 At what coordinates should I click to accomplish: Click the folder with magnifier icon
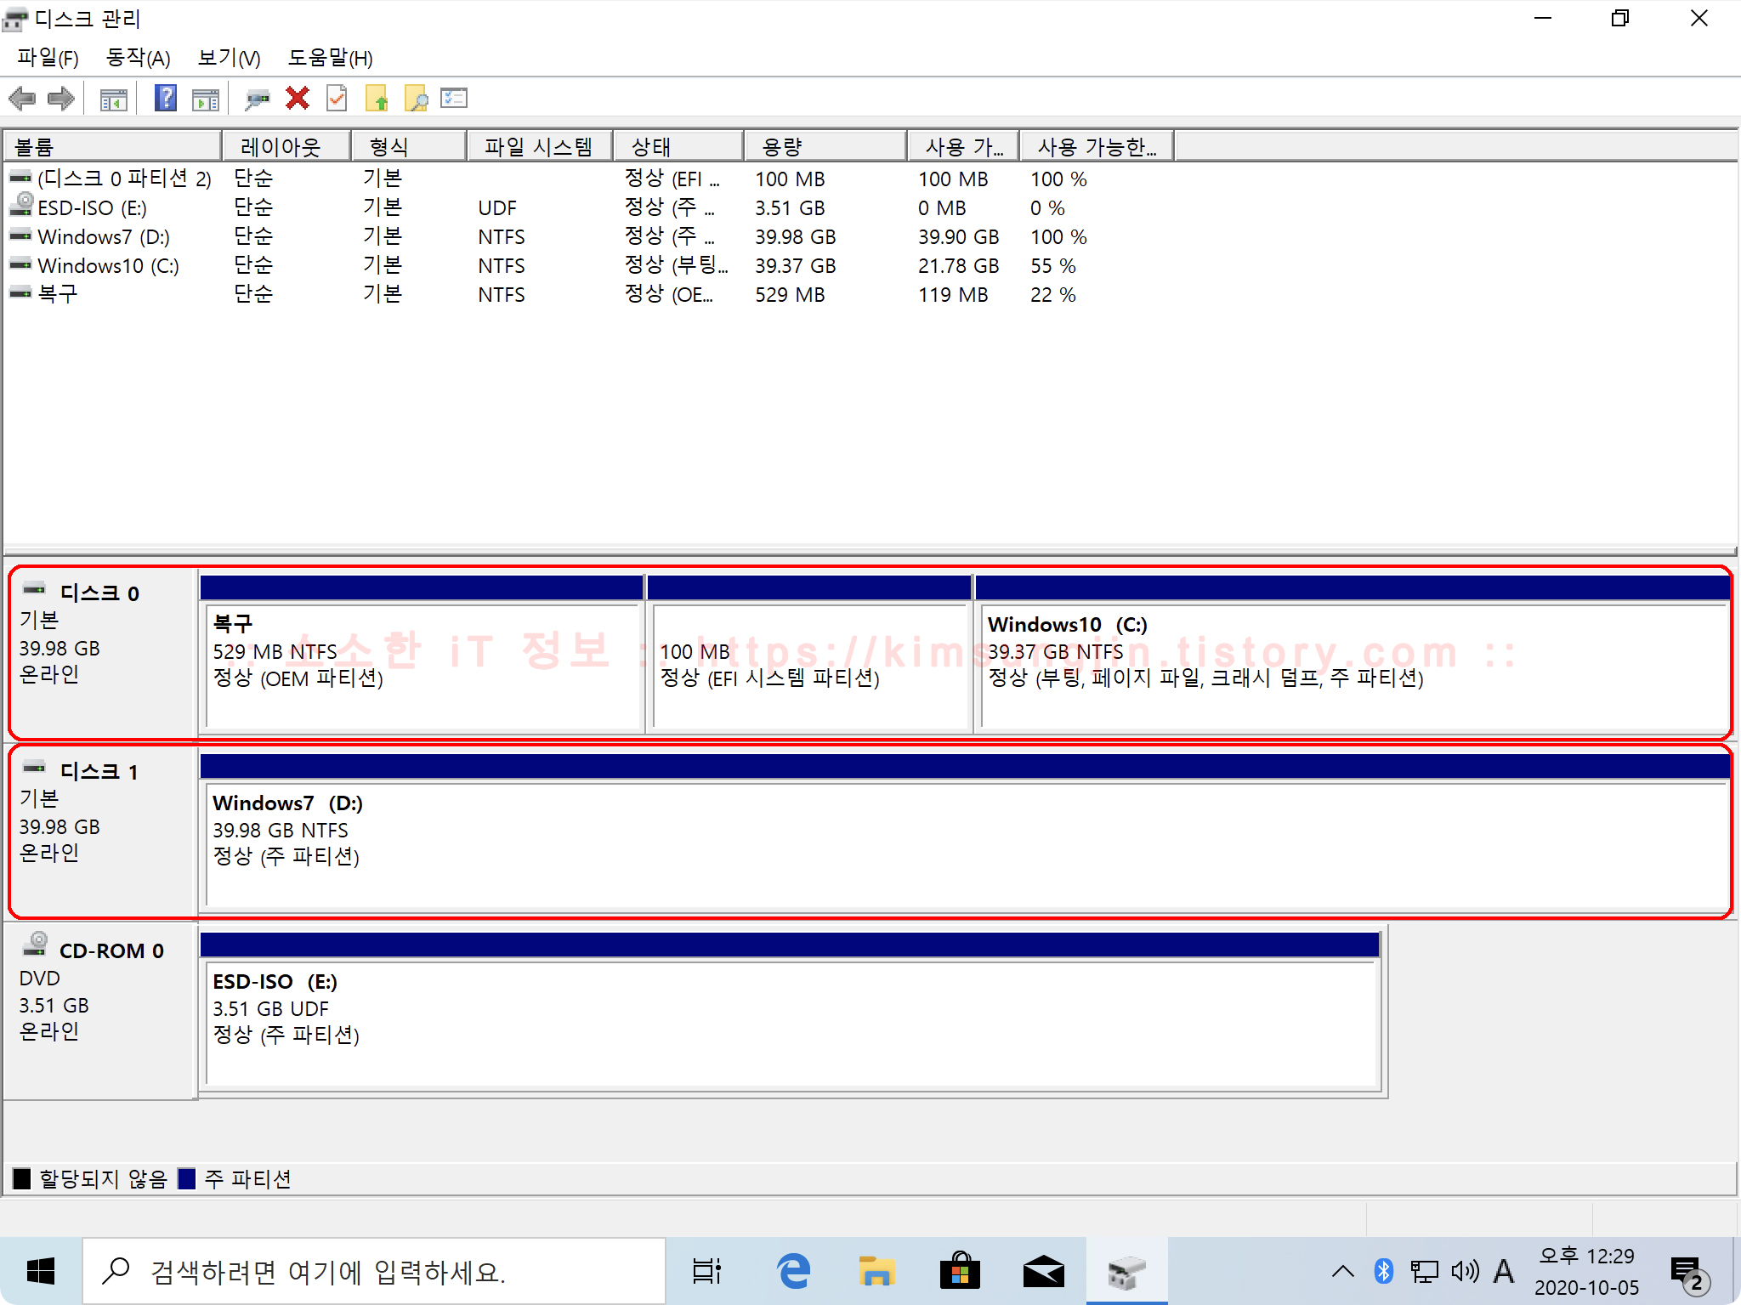(416, 99)
